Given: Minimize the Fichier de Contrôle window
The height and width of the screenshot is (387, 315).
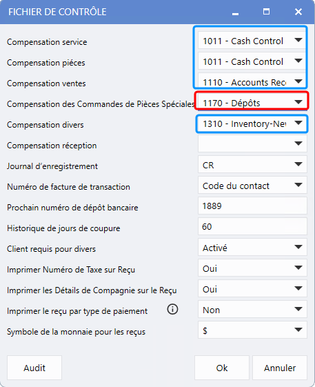Looking at the screenshot, I should click(x=235, y=12).
